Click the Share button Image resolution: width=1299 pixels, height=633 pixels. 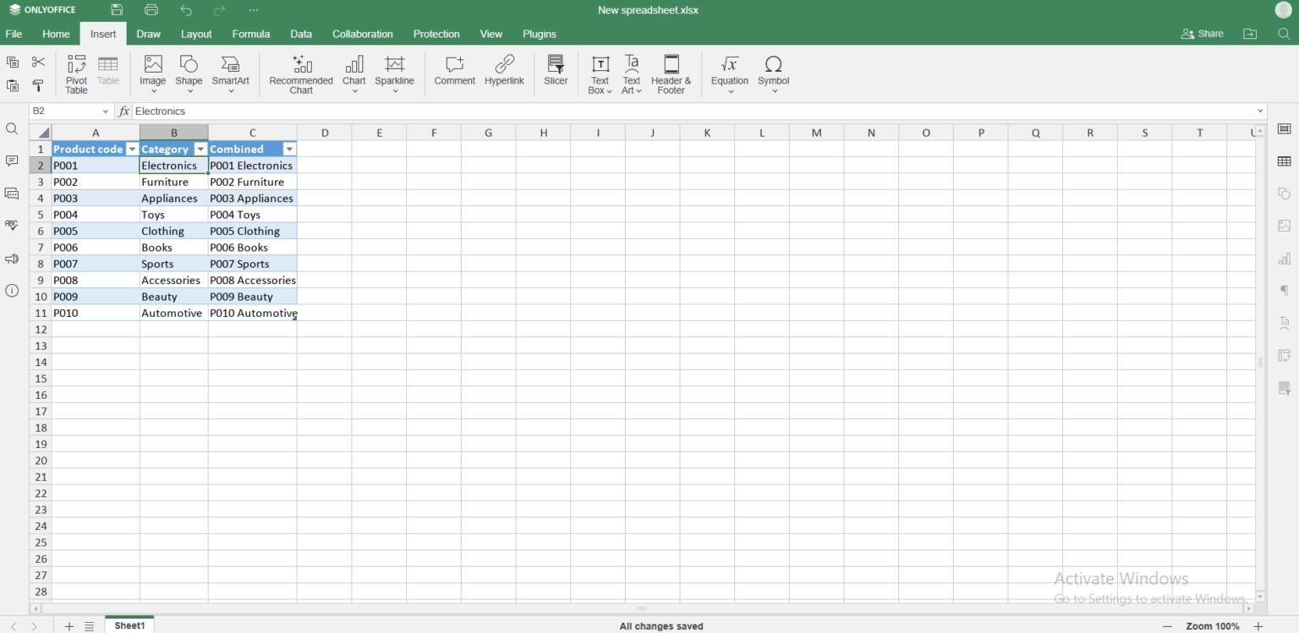pyautogui.click(x=1202, y=34)
